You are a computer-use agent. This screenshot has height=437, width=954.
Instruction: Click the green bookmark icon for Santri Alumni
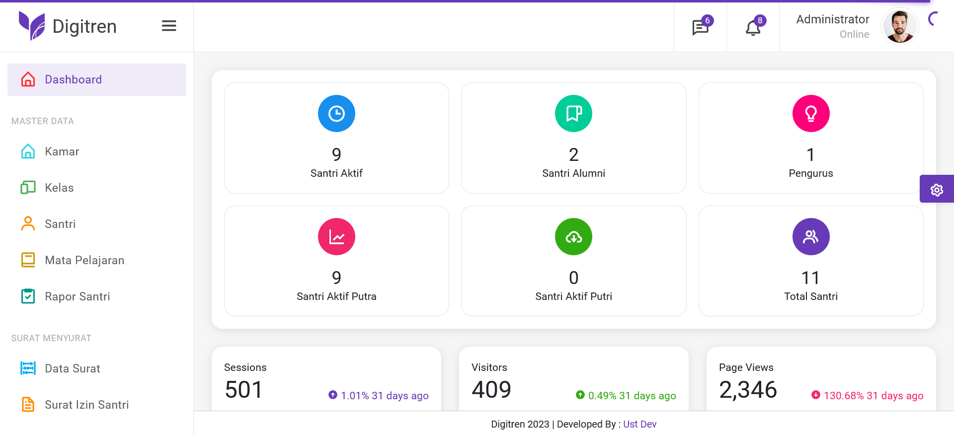point(573,114)
